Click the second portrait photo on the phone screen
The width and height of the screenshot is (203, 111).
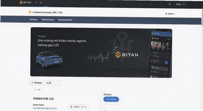click(x=158, y=45)
